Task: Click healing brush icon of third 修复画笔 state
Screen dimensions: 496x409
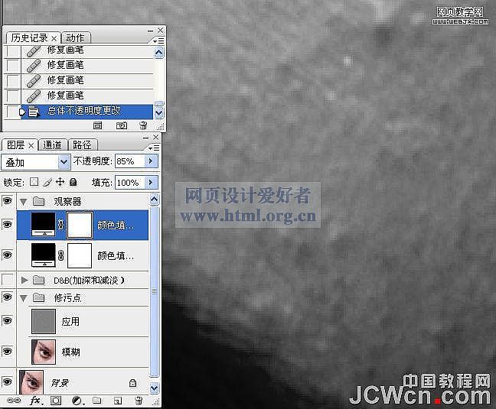Action: point(34,80)
